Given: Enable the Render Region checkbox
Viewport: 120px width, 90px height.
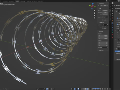Looking at the screenshot, I should tap(103, 20).
